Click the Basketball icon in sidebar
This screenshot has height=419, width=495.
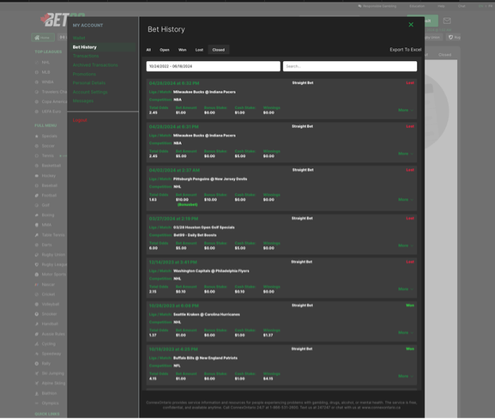tap(38, 166)
